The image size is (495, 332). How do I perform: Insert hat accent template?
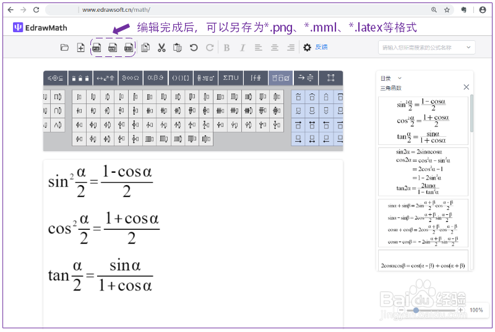click(x=326, y=97)
